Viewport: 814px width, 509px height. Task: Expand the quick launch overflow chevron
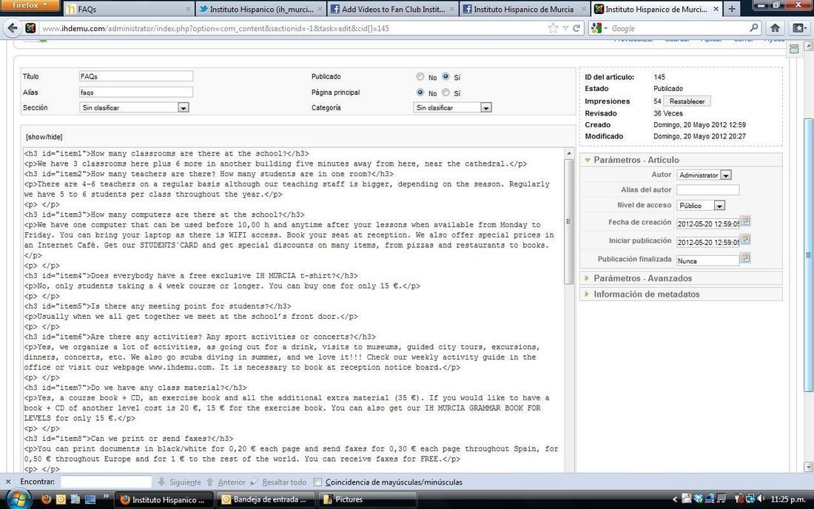pos(106,496)
